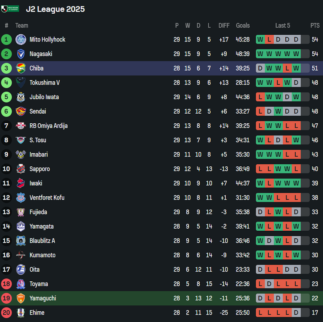Click Nagasaki's Last 5 form strip
Screen dimensions: 323x322
(283, 54)
